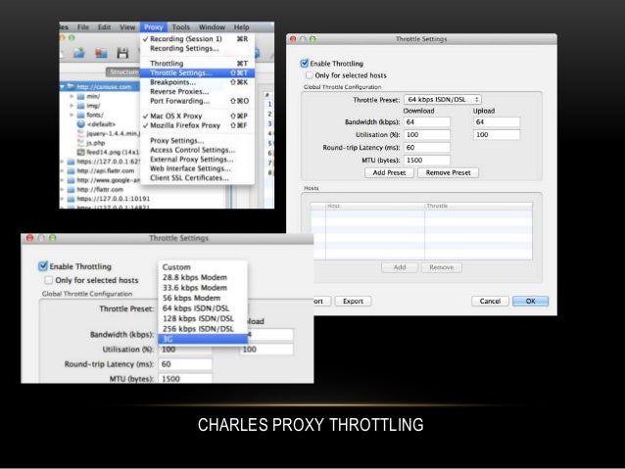The height and width of the screenshot is (469, 625).
Task: Click the folder icon beside http://flattr.com
Action: pos(71,189)
